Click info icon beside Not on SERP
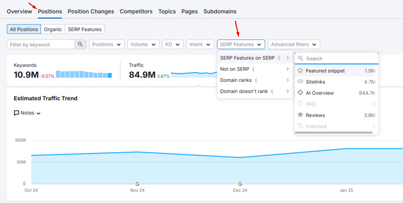 (254, 69)
